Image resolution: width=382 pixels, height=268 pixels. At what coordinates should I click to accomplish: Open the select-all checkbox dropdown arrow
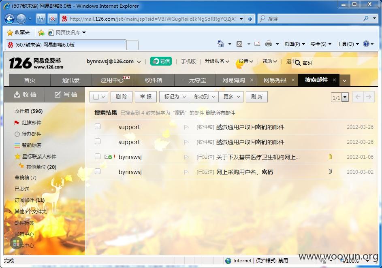pos(103,97)
